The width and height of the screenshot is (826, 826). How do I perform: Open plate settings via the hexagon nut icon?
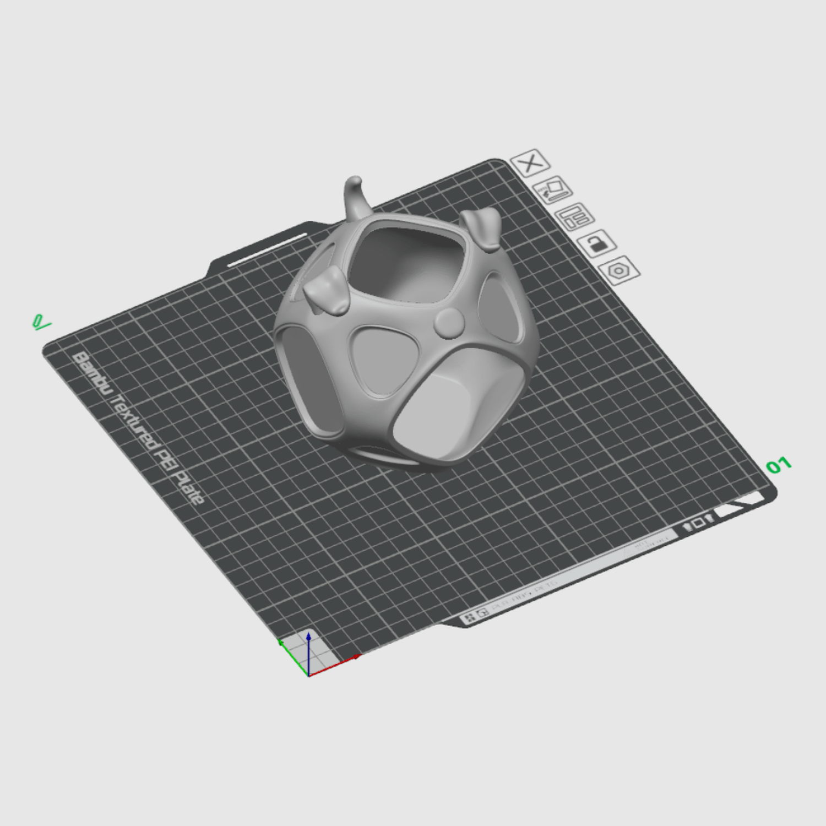[x=619, y=270]
